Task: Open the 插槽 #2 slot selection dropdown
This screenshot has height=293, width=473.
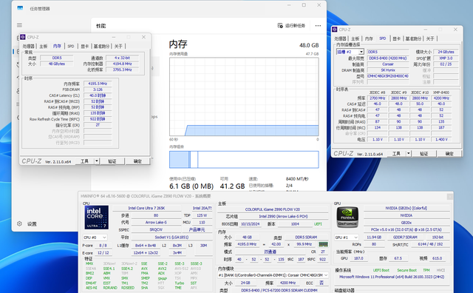Action: click(x=350, y=52)
